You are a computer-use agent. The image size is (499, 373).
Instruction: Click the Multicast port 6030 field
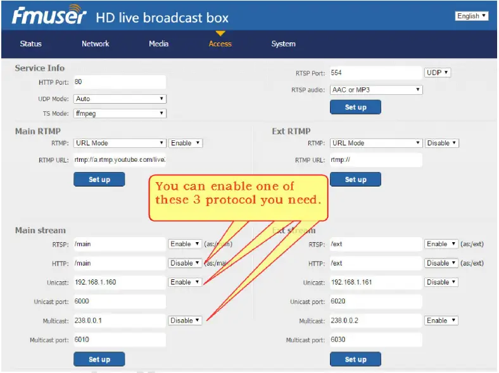click(376, 339)
